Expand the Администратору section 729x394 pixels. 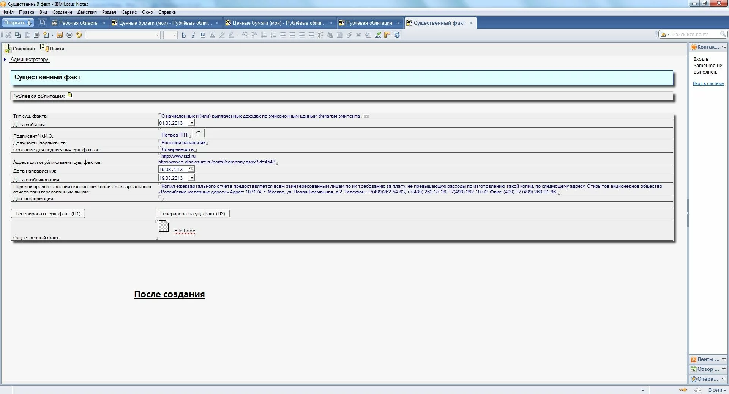point(5,60)
